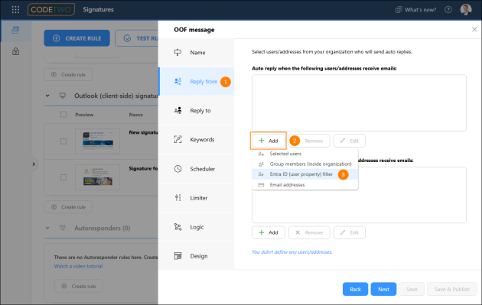Check the New signature rule checkbox
This screenshot has height=305, width=482.
[x=64, y=141]
